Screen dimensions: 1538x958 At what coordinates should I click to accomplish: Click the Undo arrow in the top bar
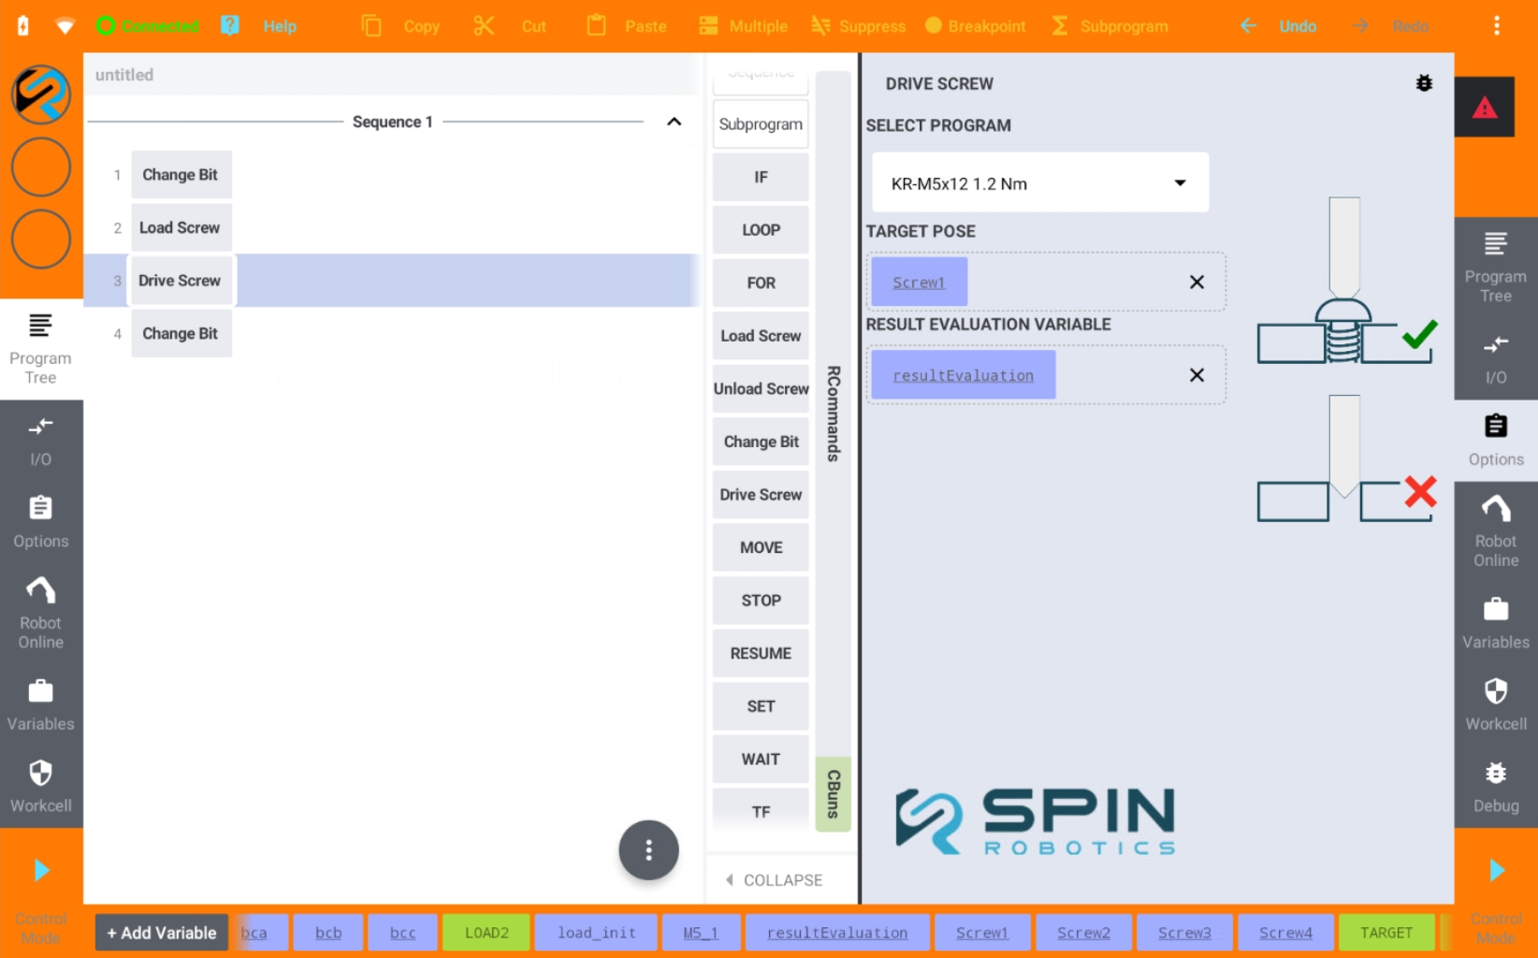point(1278,26)
